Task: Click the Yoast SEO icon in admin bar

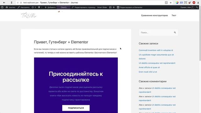Action: 110,8
